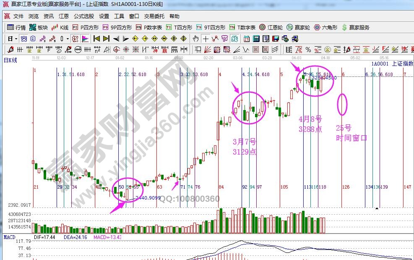Open the 公式选股 menu

coord(84,16)
